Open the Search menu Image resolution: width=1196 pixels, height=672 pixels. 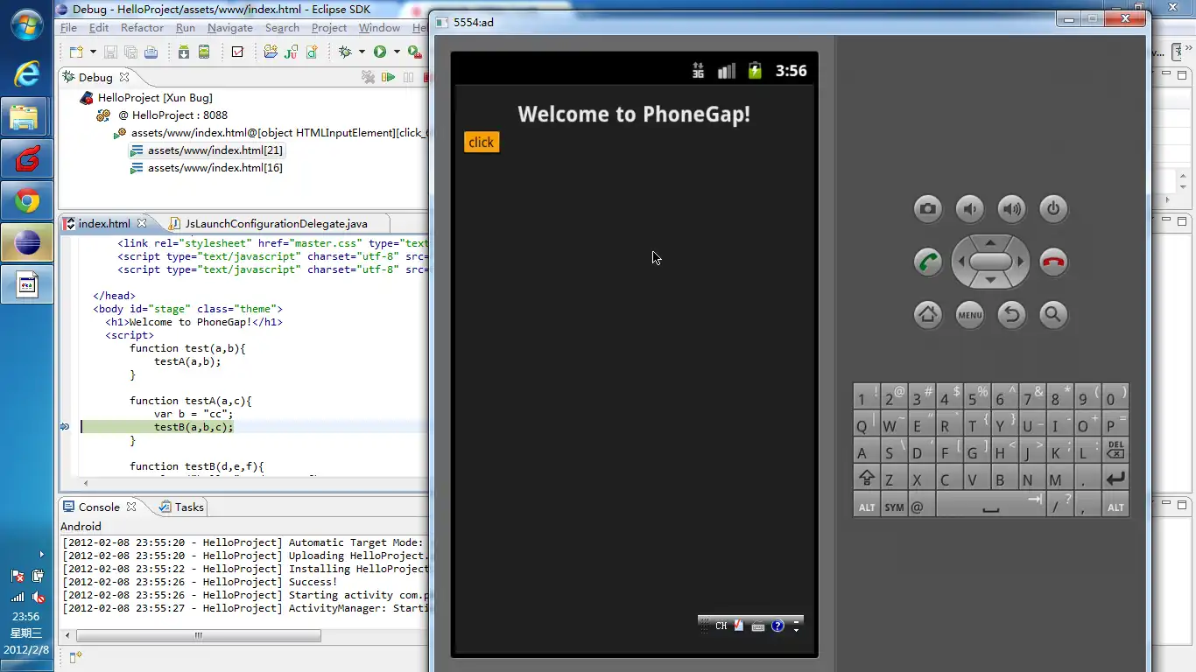282,28
